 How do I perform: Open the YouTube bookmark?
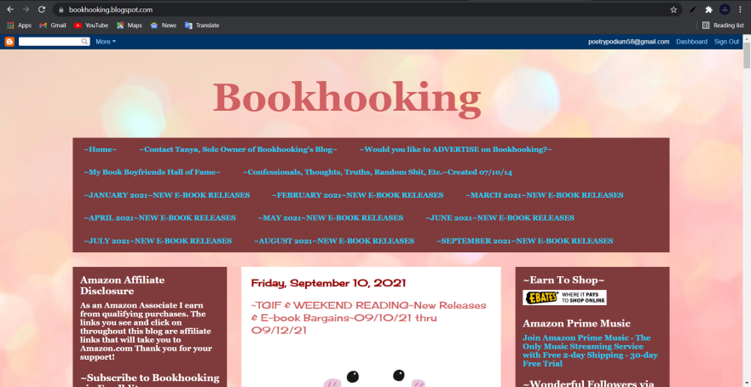pyautogui.click(x=91, y=26)
